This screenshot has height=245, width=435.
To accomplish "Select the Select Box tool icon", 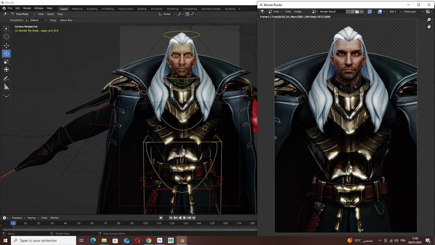I will click(6, 29).
